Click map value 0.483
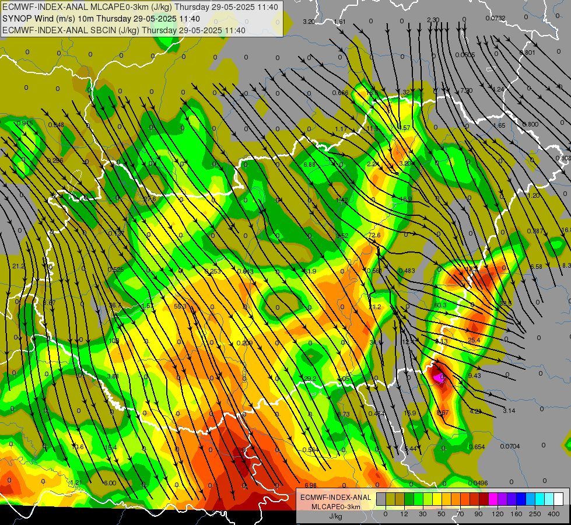The height and width of the screenshot is (525, 571). tap(407, 271)
